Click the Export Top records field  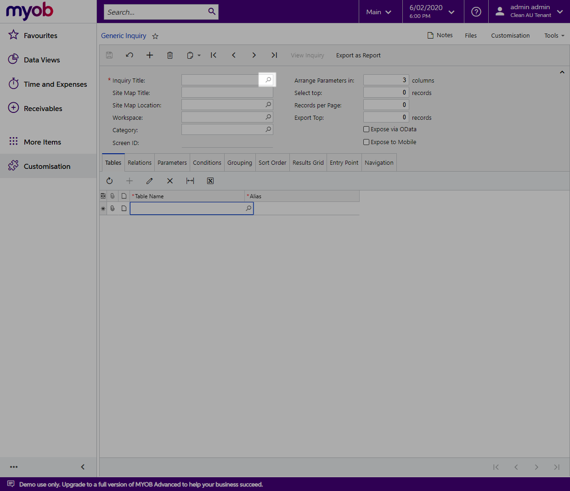coord(386,117)
